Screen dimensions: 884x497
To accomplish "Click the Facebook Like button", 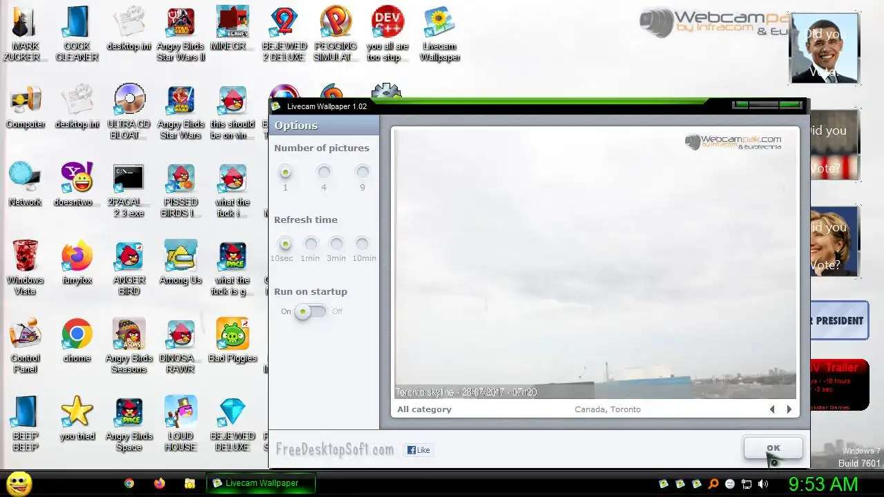I will click(x=419, y=450).
